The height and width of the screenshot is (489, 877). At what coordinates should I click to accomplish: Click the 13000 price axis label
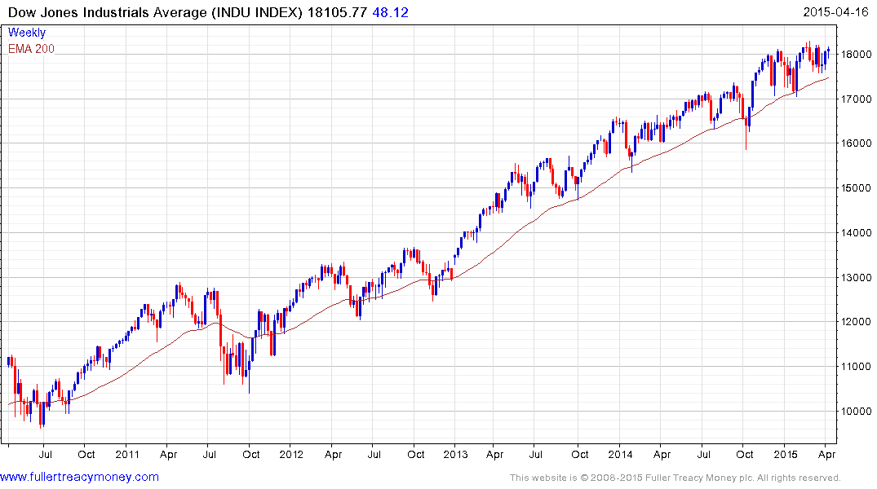[x=857, y=277]
